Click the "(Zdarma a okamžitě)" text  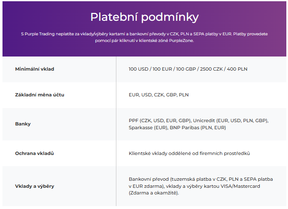tap(154, 193)
